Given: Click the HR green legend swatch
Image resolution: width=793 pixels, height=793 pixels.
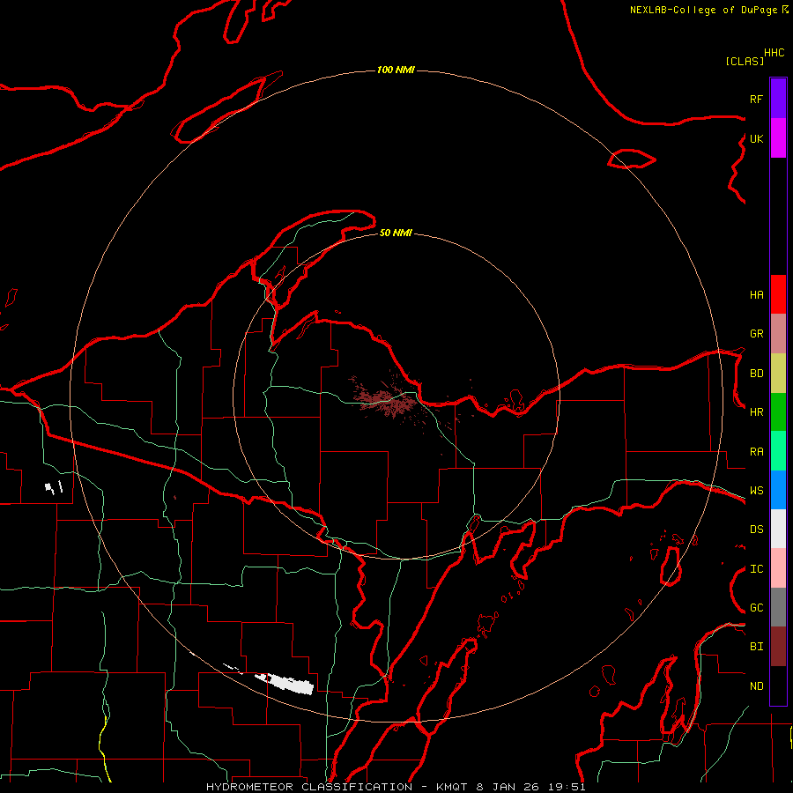Looking at the screenshot, I should (x=778, y=412).
